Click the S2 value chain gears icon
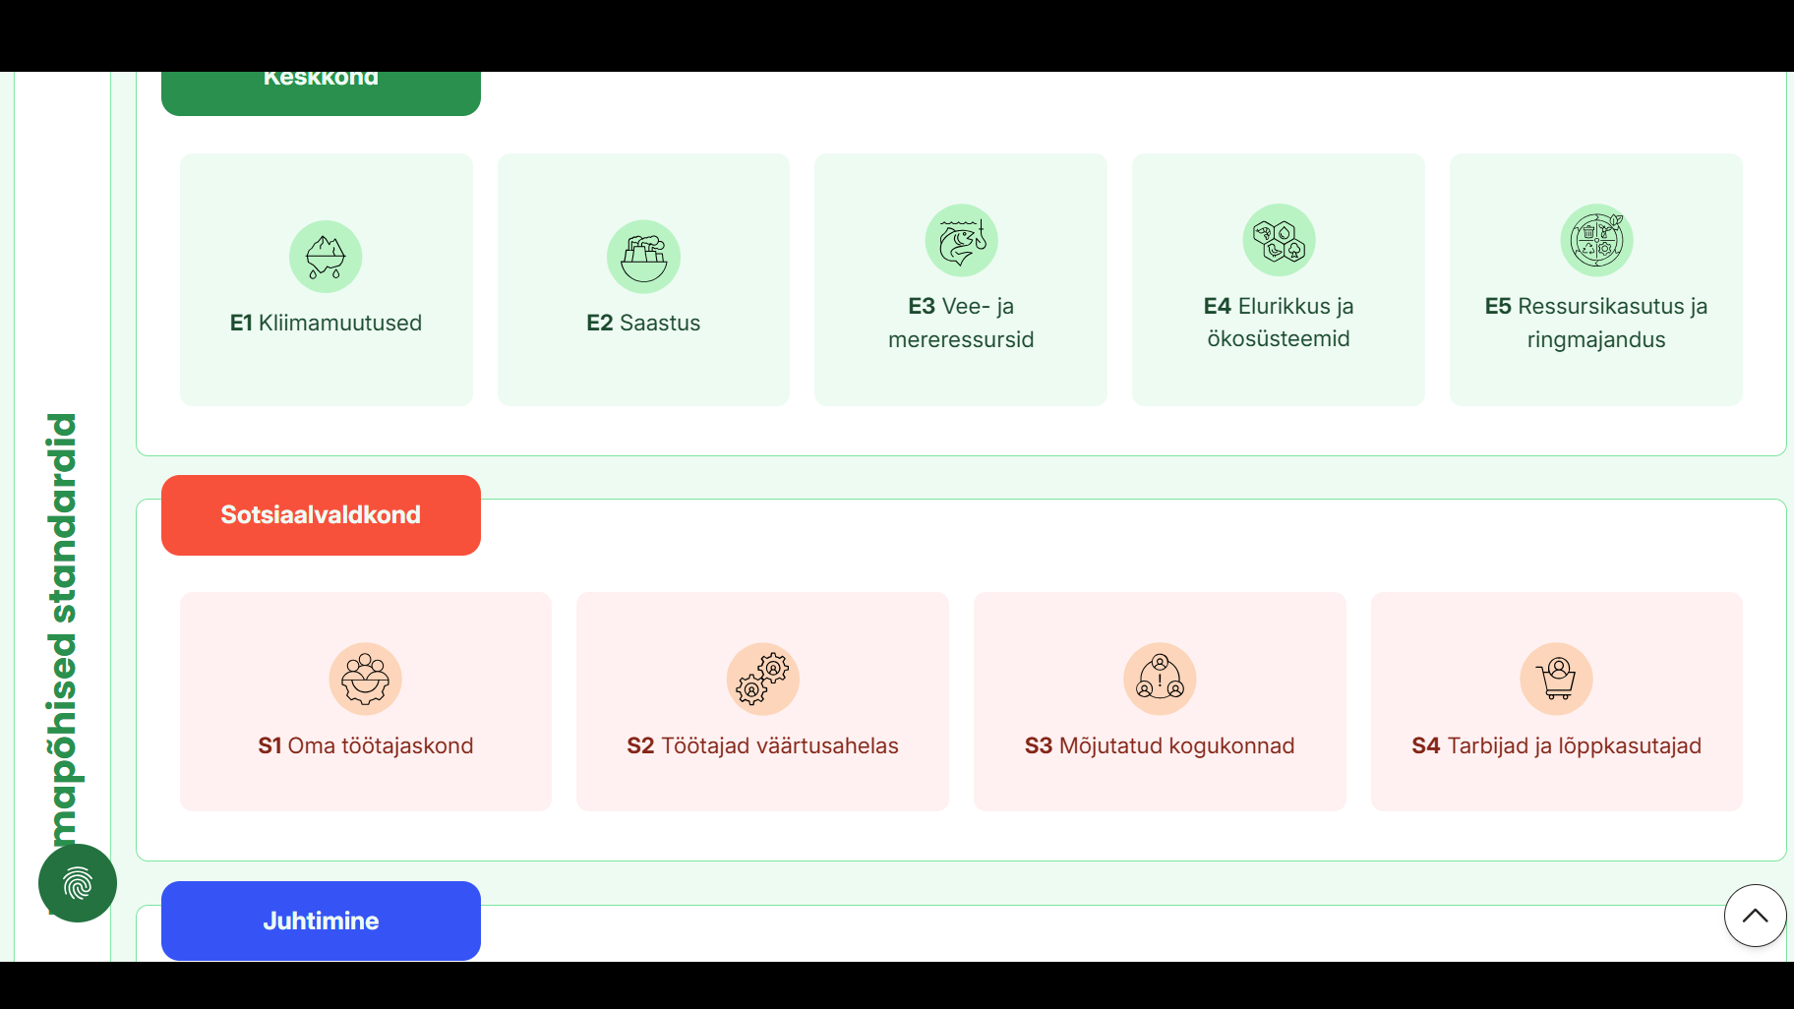This screenshot has width=1794, height=1009. (762, 679)
